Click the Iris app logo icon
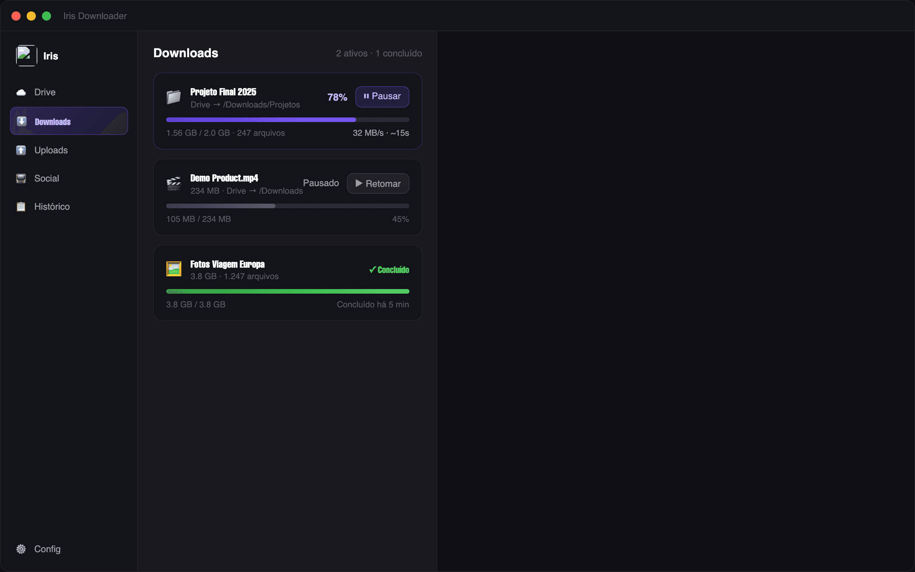Viewport: 915px width, 572px height. 26,56
